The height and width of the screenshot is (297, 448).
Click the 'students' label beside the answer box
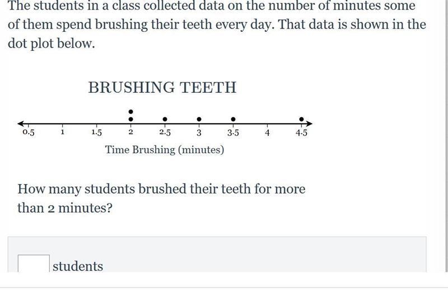pos(78,266)
